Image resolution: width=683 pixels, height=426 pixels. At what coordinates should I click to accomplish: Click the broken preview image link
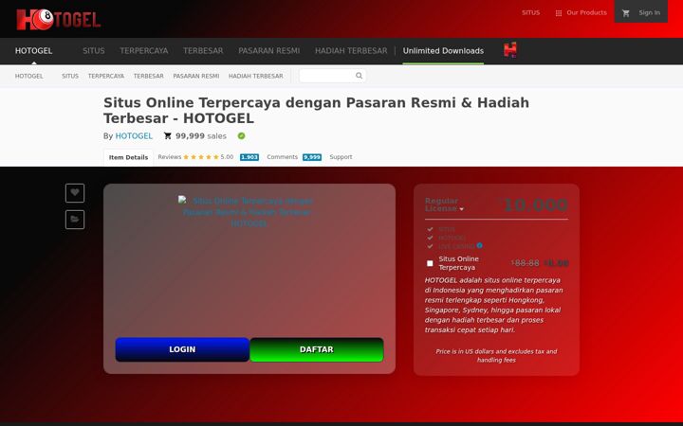click(248, 212)
